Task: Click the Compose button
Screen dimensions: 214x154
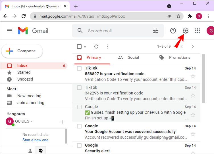Action: click(22, 51)
